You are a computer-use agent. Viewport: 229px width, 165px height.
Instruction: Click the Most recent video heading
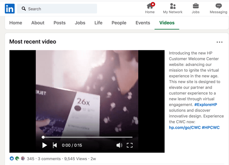point(33,42)
